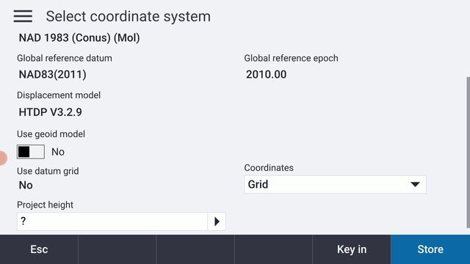Open the hamburger menu icon
The height and width of the screenshot is (264, 470).
[x=23, y=16]
